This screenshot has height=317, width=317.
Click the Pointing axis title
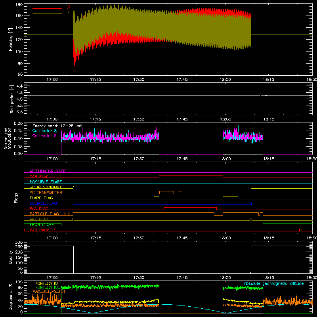11,39
